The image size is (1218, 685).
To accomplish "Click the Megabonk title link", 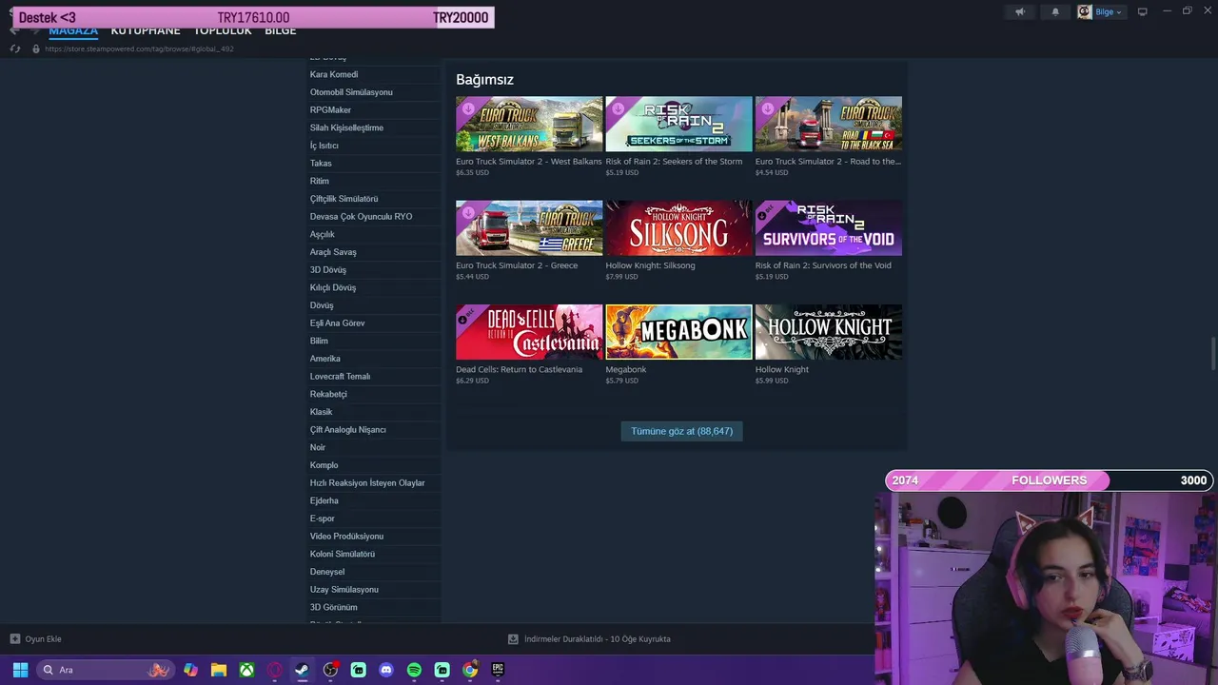I will (x=626, y=370).
